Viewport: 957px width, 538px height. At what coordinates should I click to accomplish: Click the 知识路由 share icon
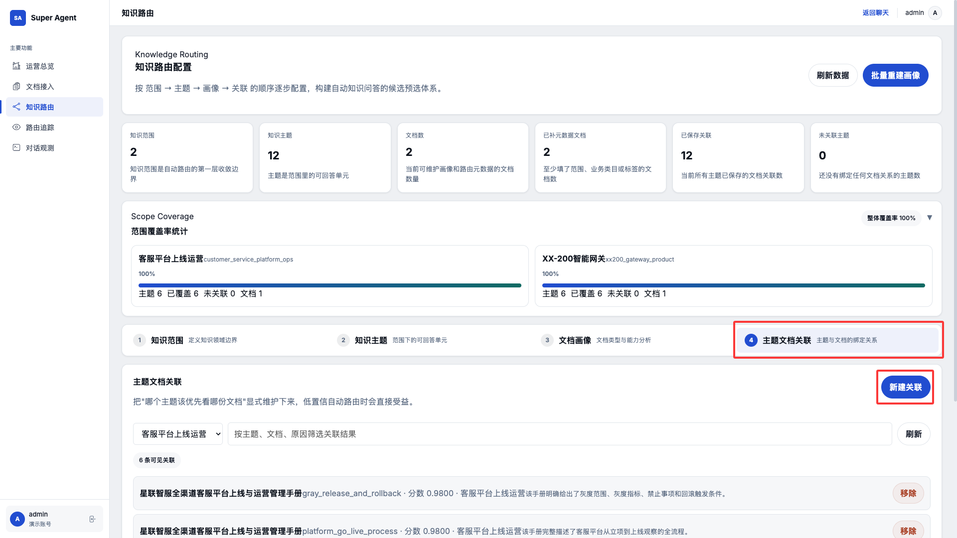point(16,107)
